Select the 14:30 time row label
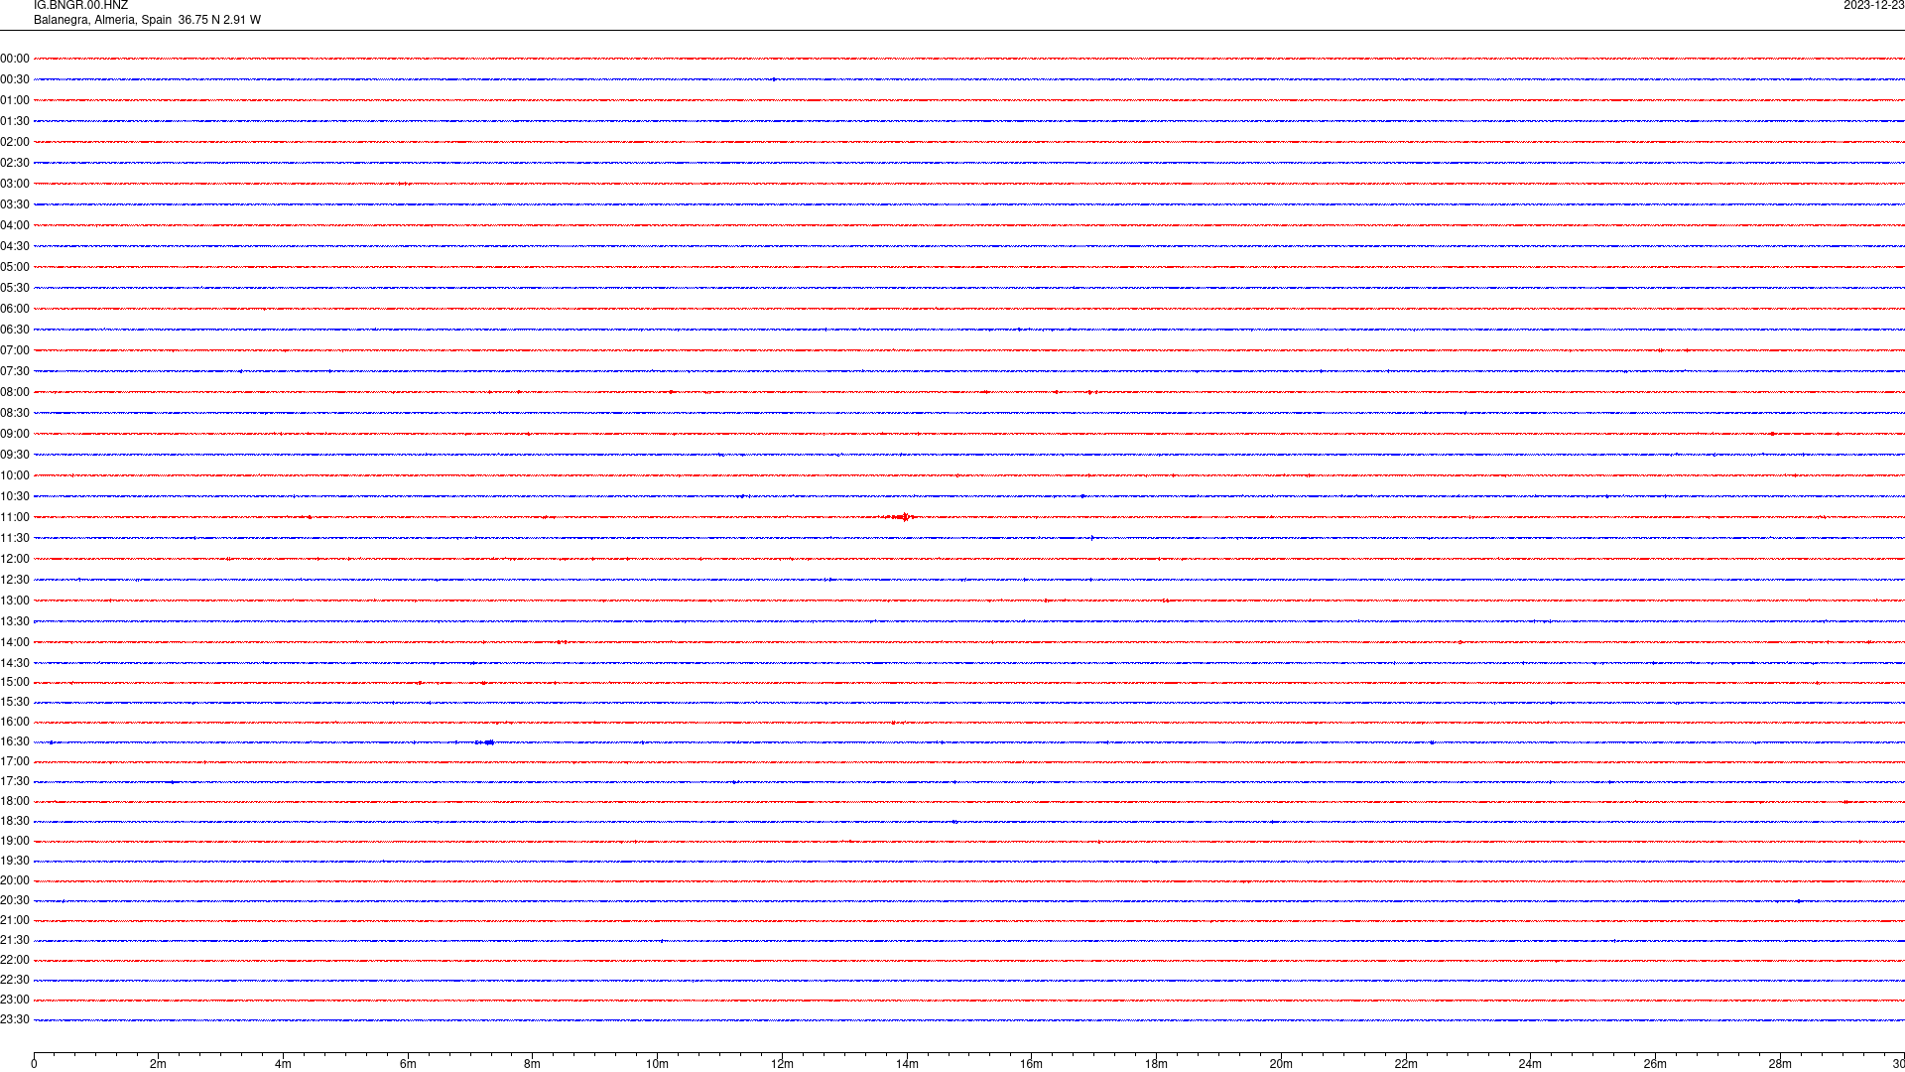This screenshot has height=1072, width=1905. 15,663
